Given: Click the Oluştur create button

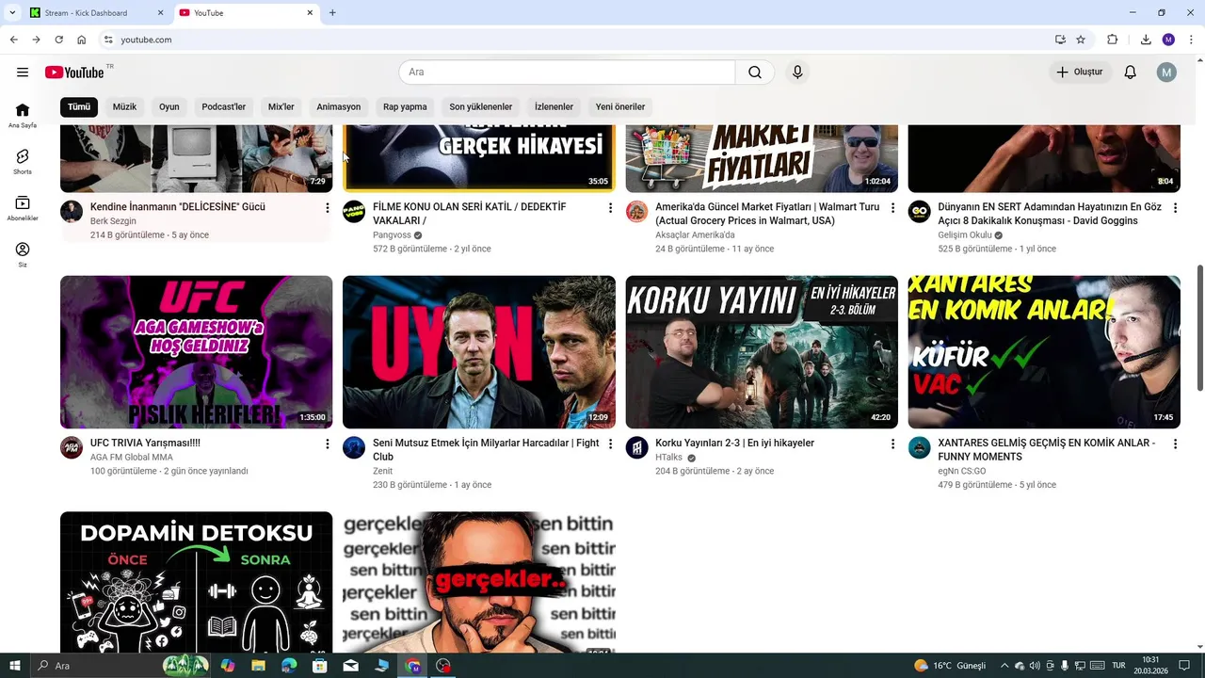Looking at the screenshot, I should pos(1080,73).
